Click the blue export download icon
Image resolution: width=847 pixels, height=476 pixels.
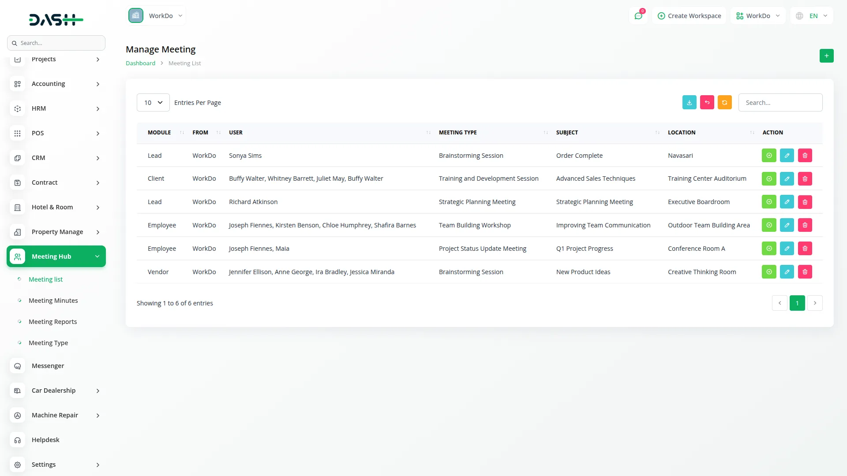pos(689,102)
